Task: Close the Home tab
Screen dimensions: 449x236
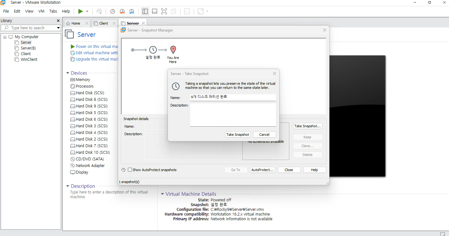Action: tap(87, 23)
